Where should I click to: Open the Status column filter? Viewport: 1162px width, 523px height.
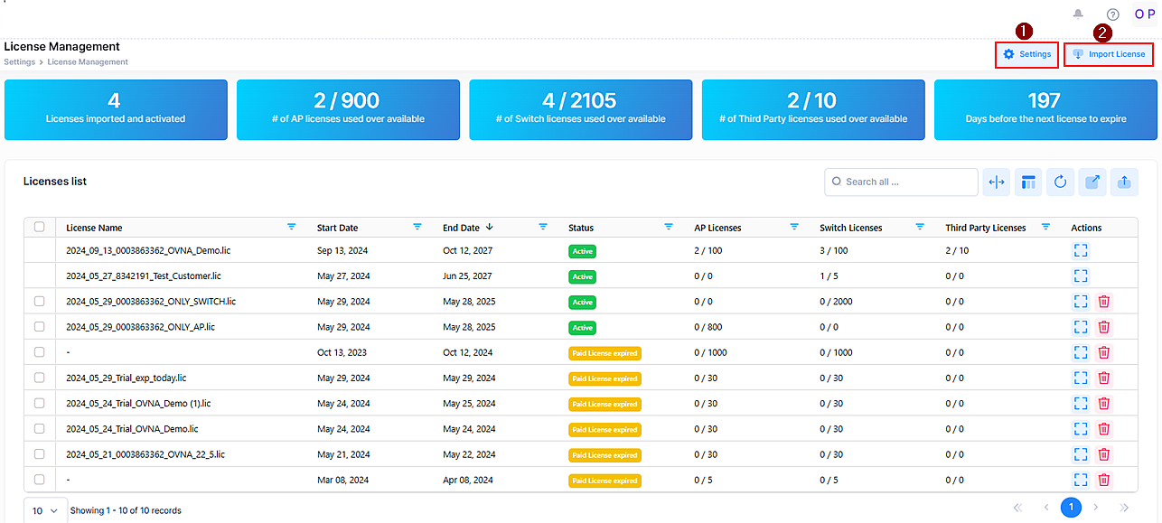click(669, 227)
